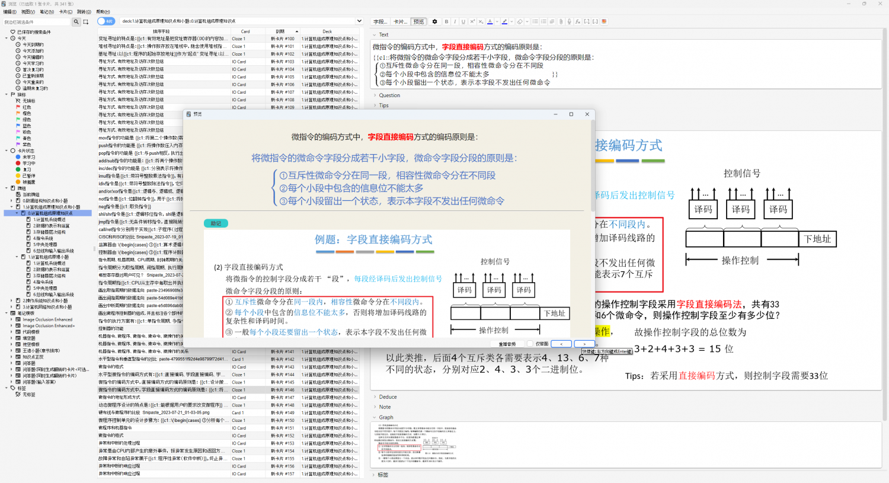Open the 视图(V) menu

[x=28, y=12]
